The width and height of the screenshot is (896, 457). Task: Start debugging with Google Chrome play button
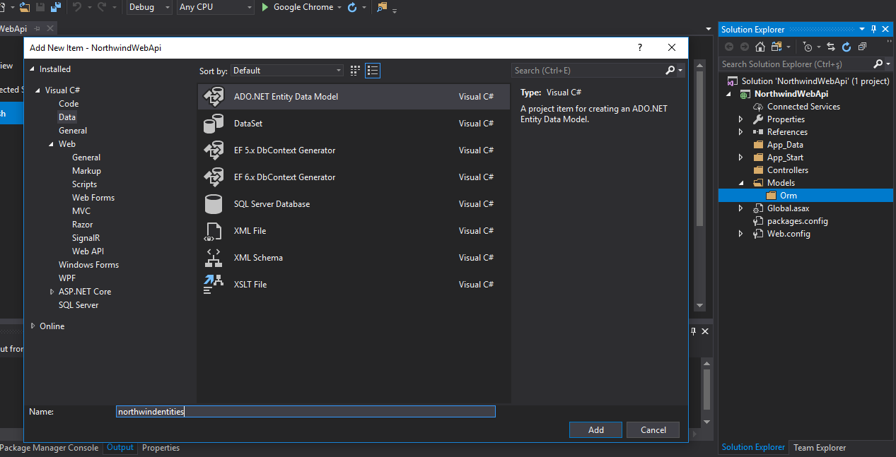click(265, 7)
